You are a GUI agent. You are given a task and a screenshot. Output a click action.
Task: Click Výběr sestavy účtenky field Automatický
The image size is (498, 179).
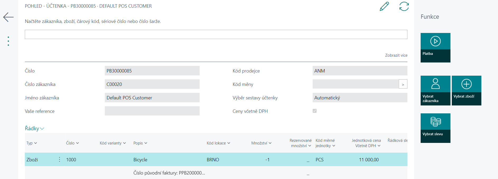360,98
